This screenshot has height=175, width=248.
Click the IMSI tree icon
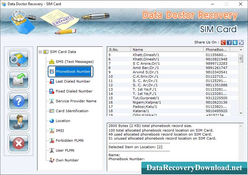click(52, 131)
